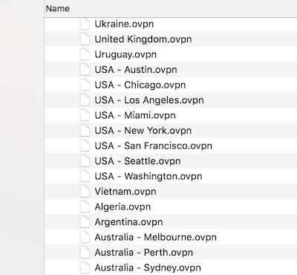This screenshot has width=297, height=275.
Task: Click the USA - San Francisco.ovpn file name
Action: tap(153, 146)
